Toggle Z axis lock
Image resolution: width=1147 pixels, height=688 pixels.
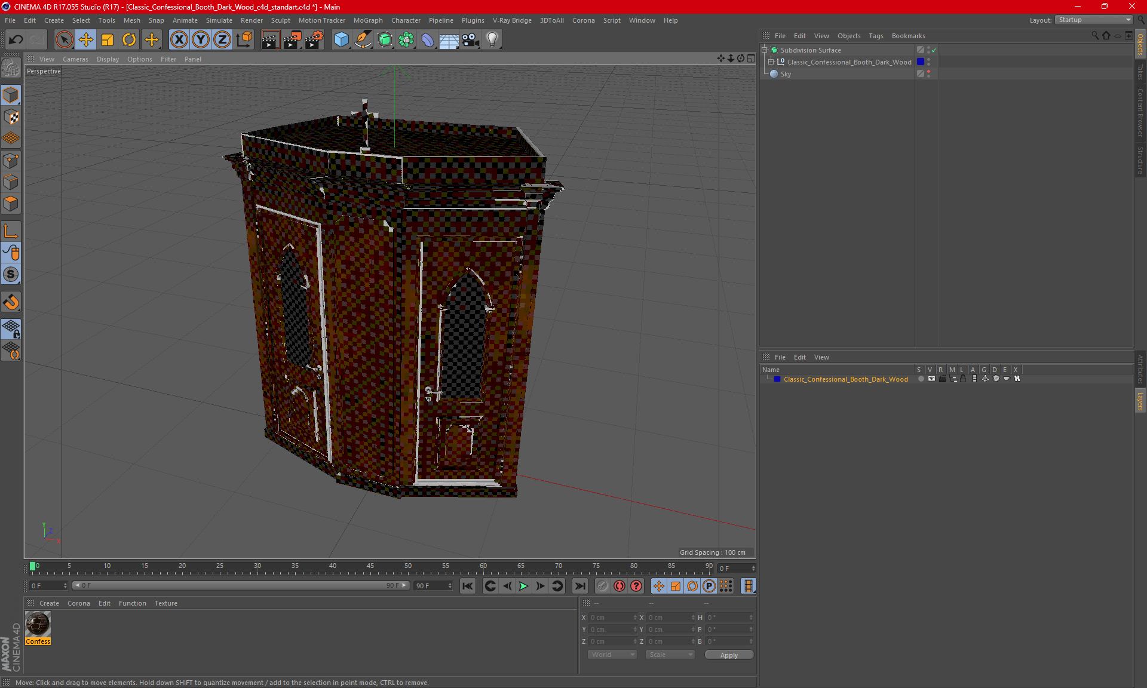(222, 39)
